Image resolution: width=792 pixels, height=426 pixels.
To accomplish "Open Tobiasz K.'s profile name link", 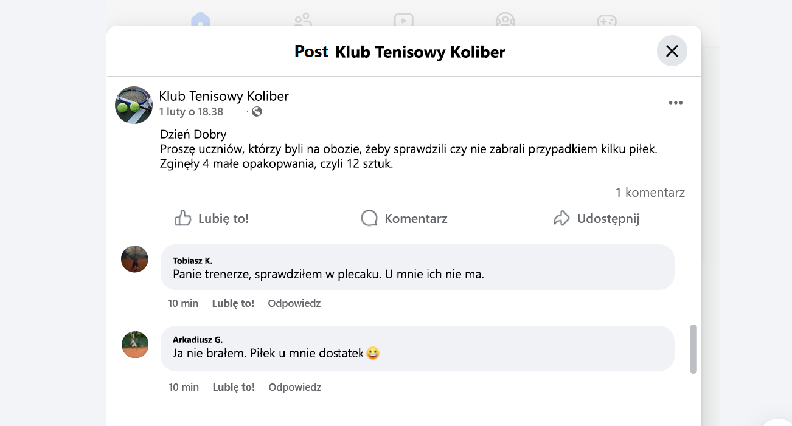I will click(x=192, y=261).
